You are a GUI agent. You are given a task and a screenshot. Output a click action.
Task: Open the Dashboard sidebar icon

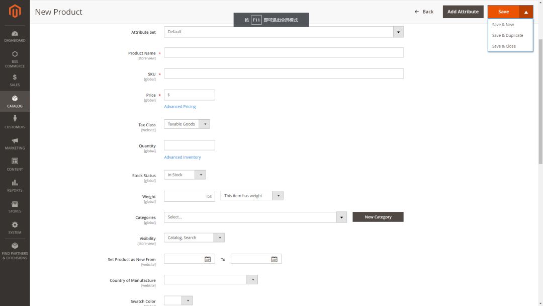(x=15, y=36)
